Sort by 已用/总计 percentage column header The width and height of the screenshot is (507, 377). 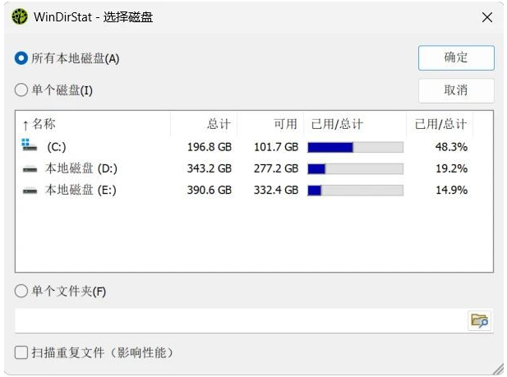pyautogui.click(x=440, y=124)
